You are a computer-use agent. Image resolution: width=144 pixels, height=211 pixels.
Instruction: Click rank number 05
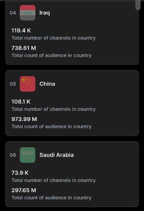point(13,84)
